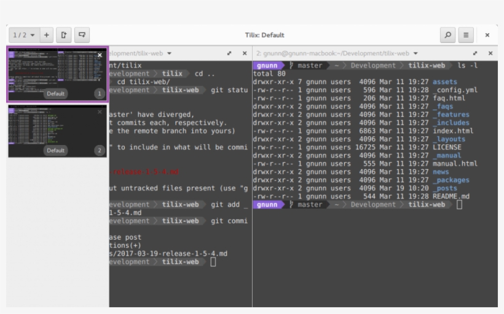Select session thumbnail 2 in sidebar
Screen dimensions: 504x314
coord(57,131)
